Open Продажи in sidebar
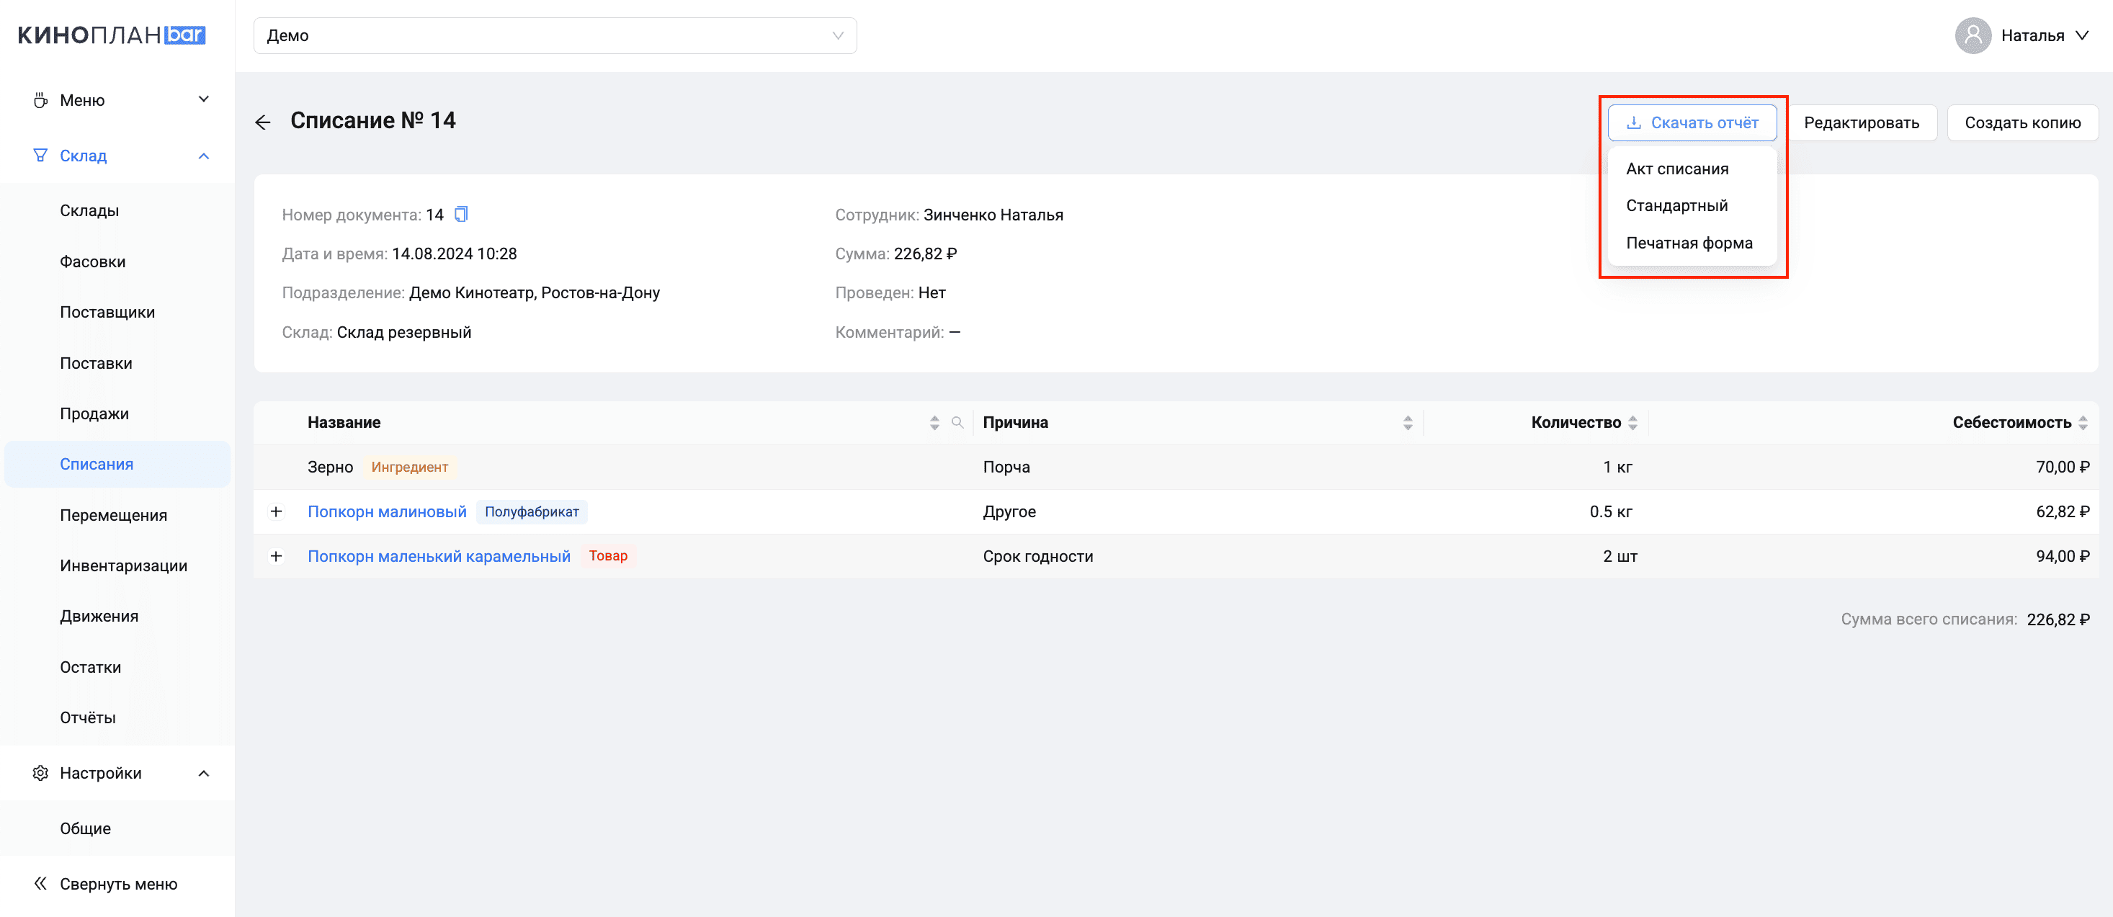2113x917 pixels. (94, 413)
